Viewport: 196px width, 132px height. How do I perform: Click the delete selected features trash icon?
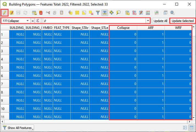[x=41, y=13]
